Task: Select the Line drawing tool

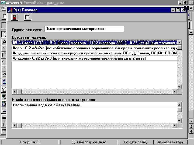Action: pyautogui.click(x=4, y=48)
